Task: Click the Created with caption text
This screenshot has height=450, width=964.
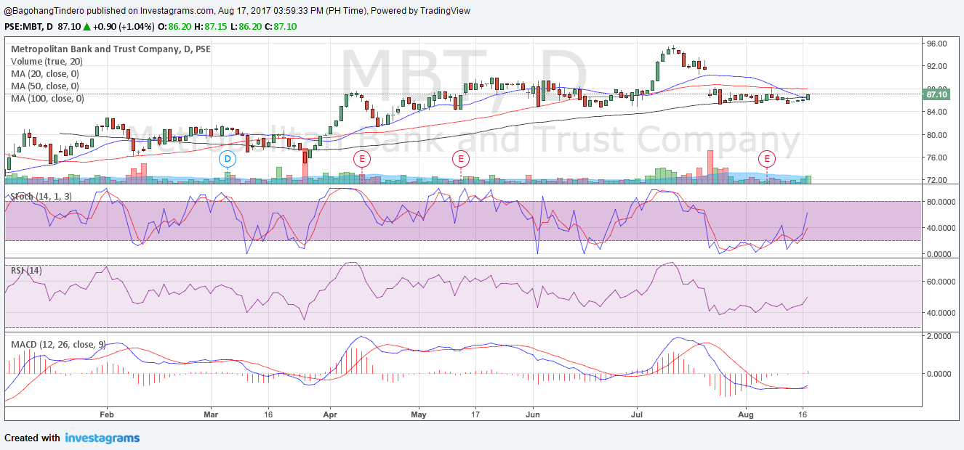Action: click(x=32, y=438)
